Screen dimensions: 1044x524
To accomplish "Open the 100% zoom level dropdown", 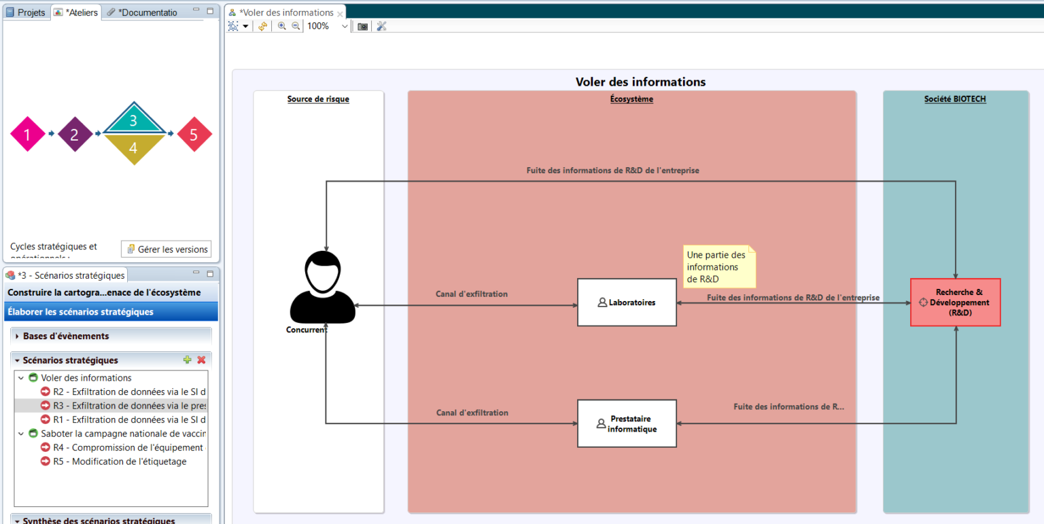I will (343, 26).
